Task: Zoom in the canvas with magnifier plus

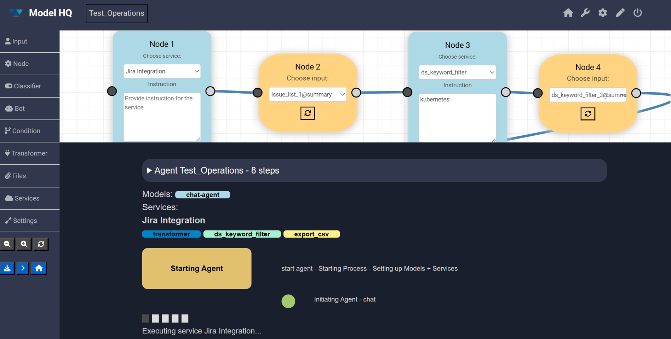Action: tap(24, 244)
